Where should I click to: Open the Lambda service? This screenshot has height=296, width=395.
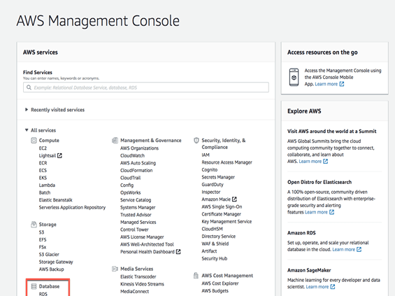click(47, 185)
